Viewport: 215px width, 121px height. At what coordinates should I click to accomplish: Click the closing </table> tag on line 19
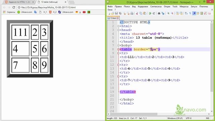click(128, 92)
